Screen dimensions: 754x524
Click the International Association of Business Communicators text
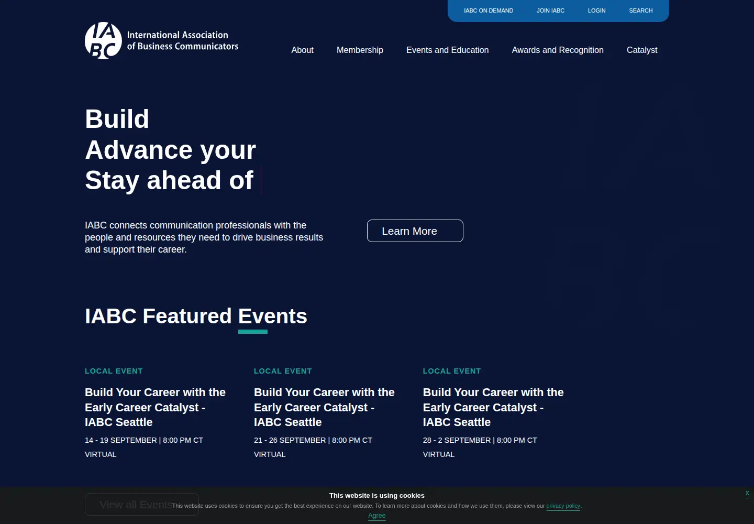pyautogui.click(x=183, y=41)
